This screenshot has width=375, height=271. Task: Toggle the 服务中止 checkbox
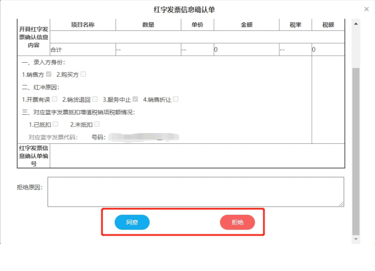pyautogui.click(x=136, y=99)
